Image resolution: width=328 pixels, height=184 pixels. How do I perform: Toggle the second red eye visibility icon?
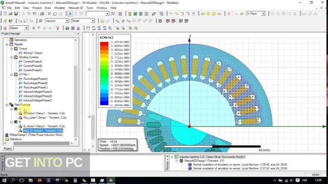(173, 21)
